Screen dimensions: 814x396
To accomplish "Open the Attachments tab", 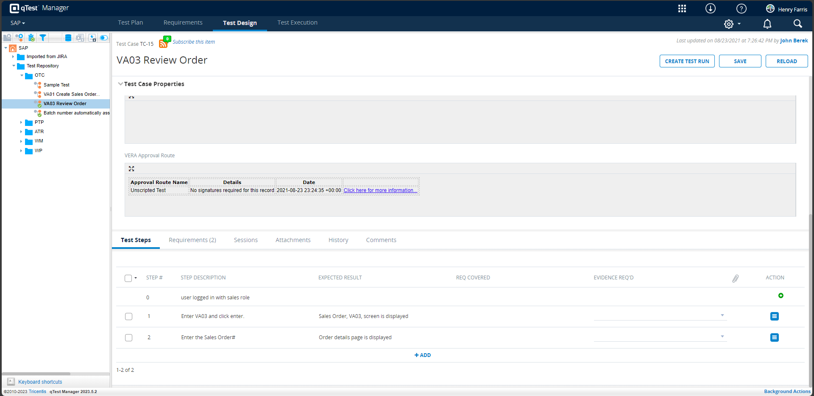I will tap(293, 240).
